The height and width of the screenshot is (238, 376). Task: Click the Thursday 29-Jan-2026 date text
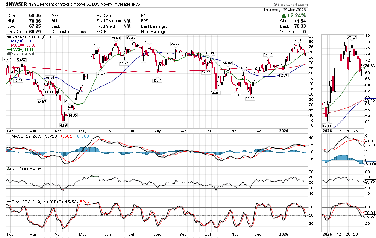(288, 10)
